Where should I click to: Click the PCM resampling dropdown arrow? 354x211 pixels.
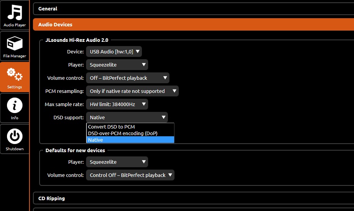174,91
